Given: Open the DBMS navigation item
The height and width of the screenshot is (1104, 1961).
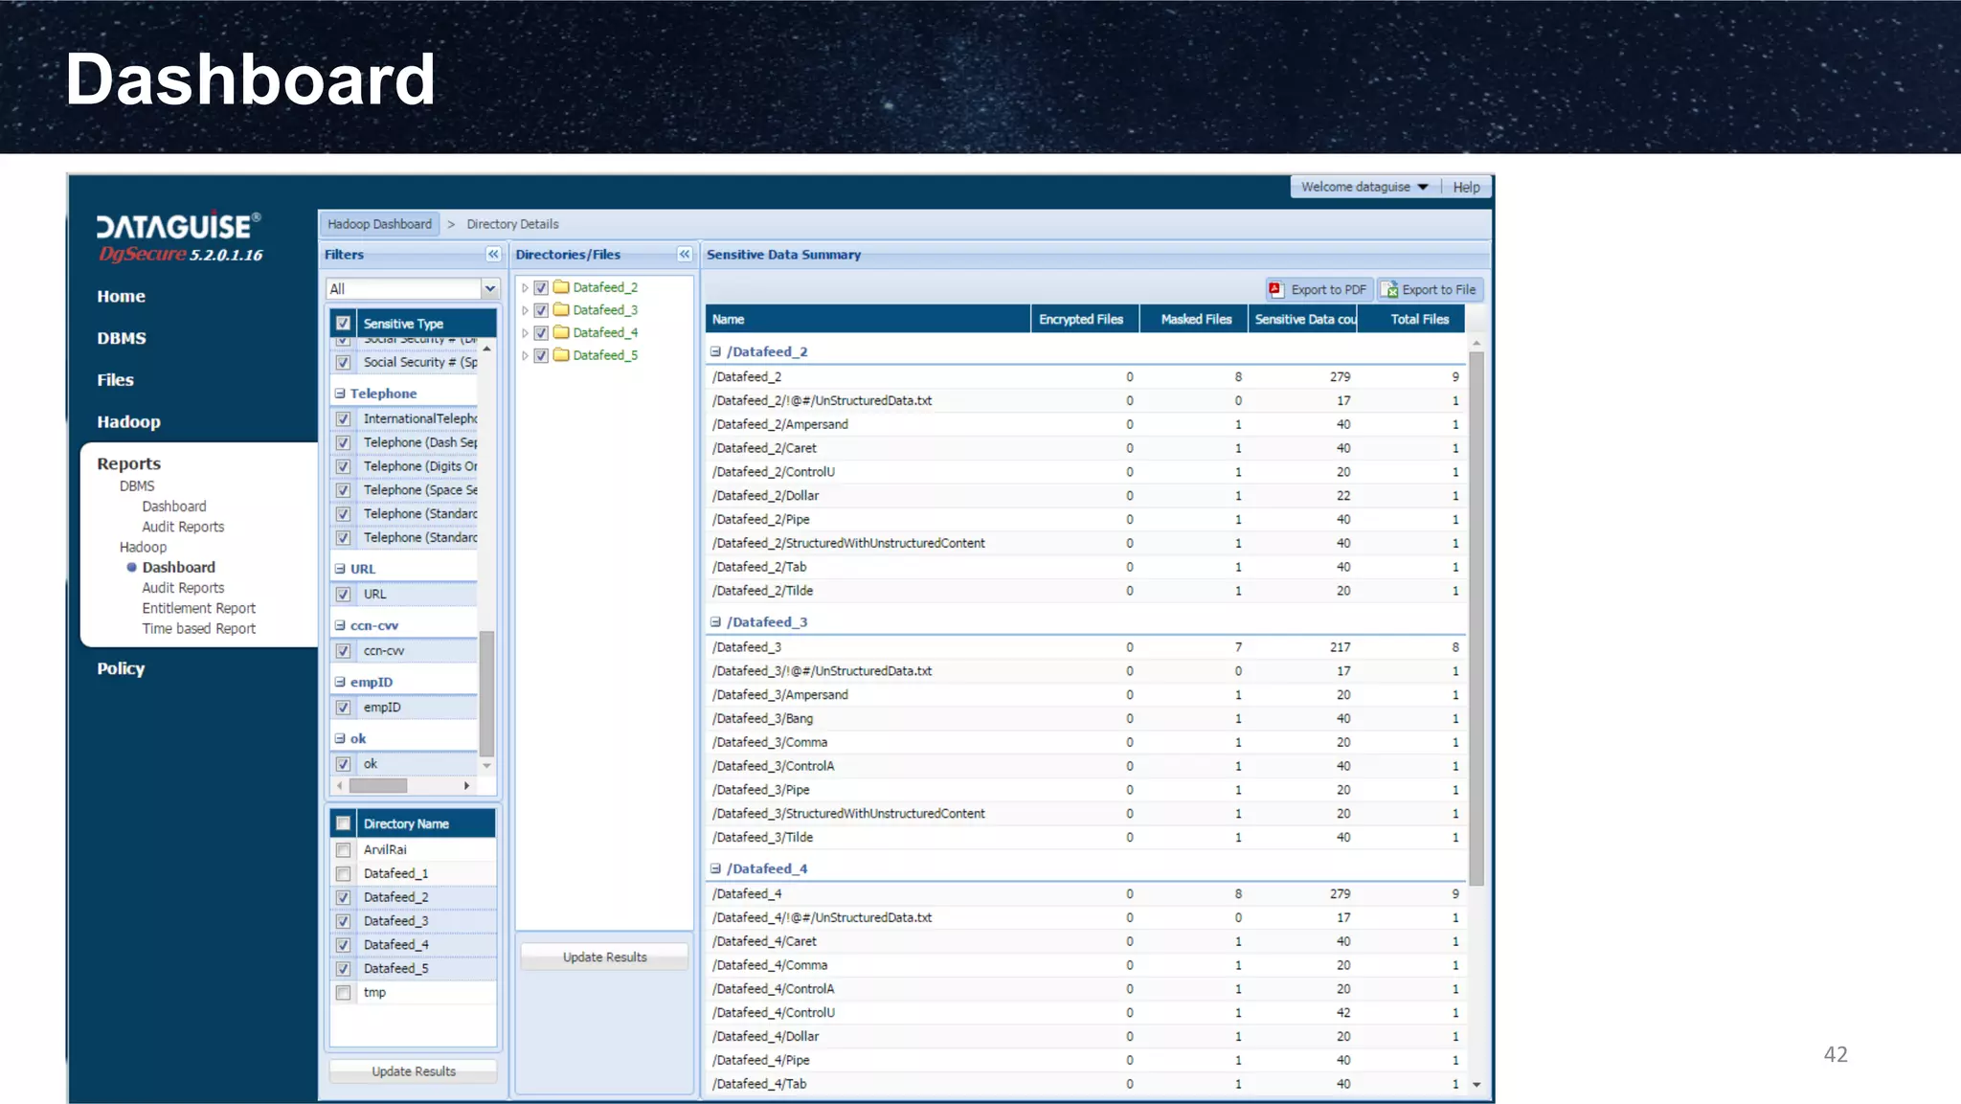Looking at the screenshot, I should point(122,338).
